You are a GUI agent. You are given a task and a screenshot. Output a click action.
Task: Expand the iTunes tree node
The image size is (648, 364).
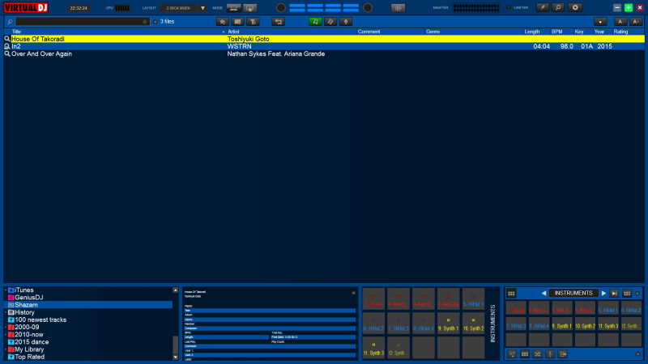pos(6,290)
